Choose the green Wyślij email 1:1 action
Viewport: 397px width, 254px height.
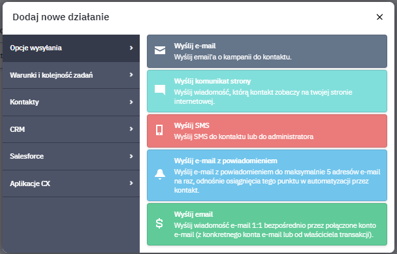pyautogui.click(x=267, y=225)
